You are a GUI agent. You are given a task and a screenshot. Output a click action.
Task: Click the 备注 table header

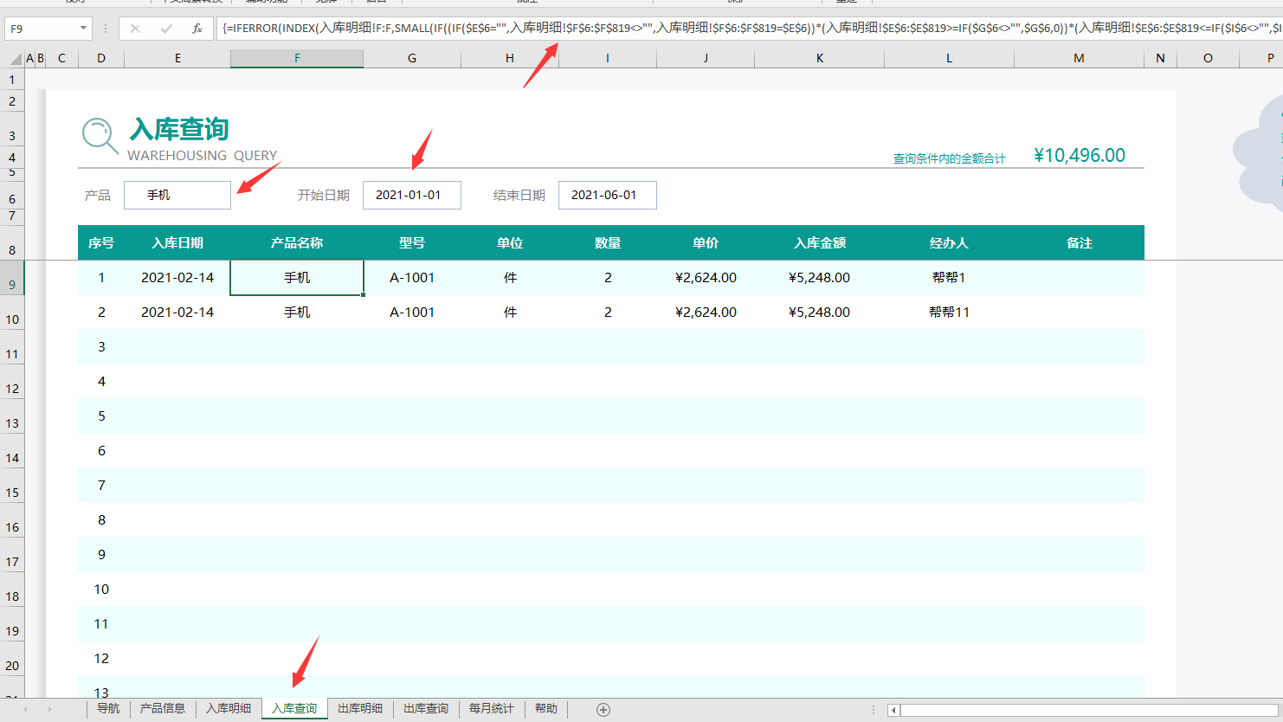click(1079, 243)
